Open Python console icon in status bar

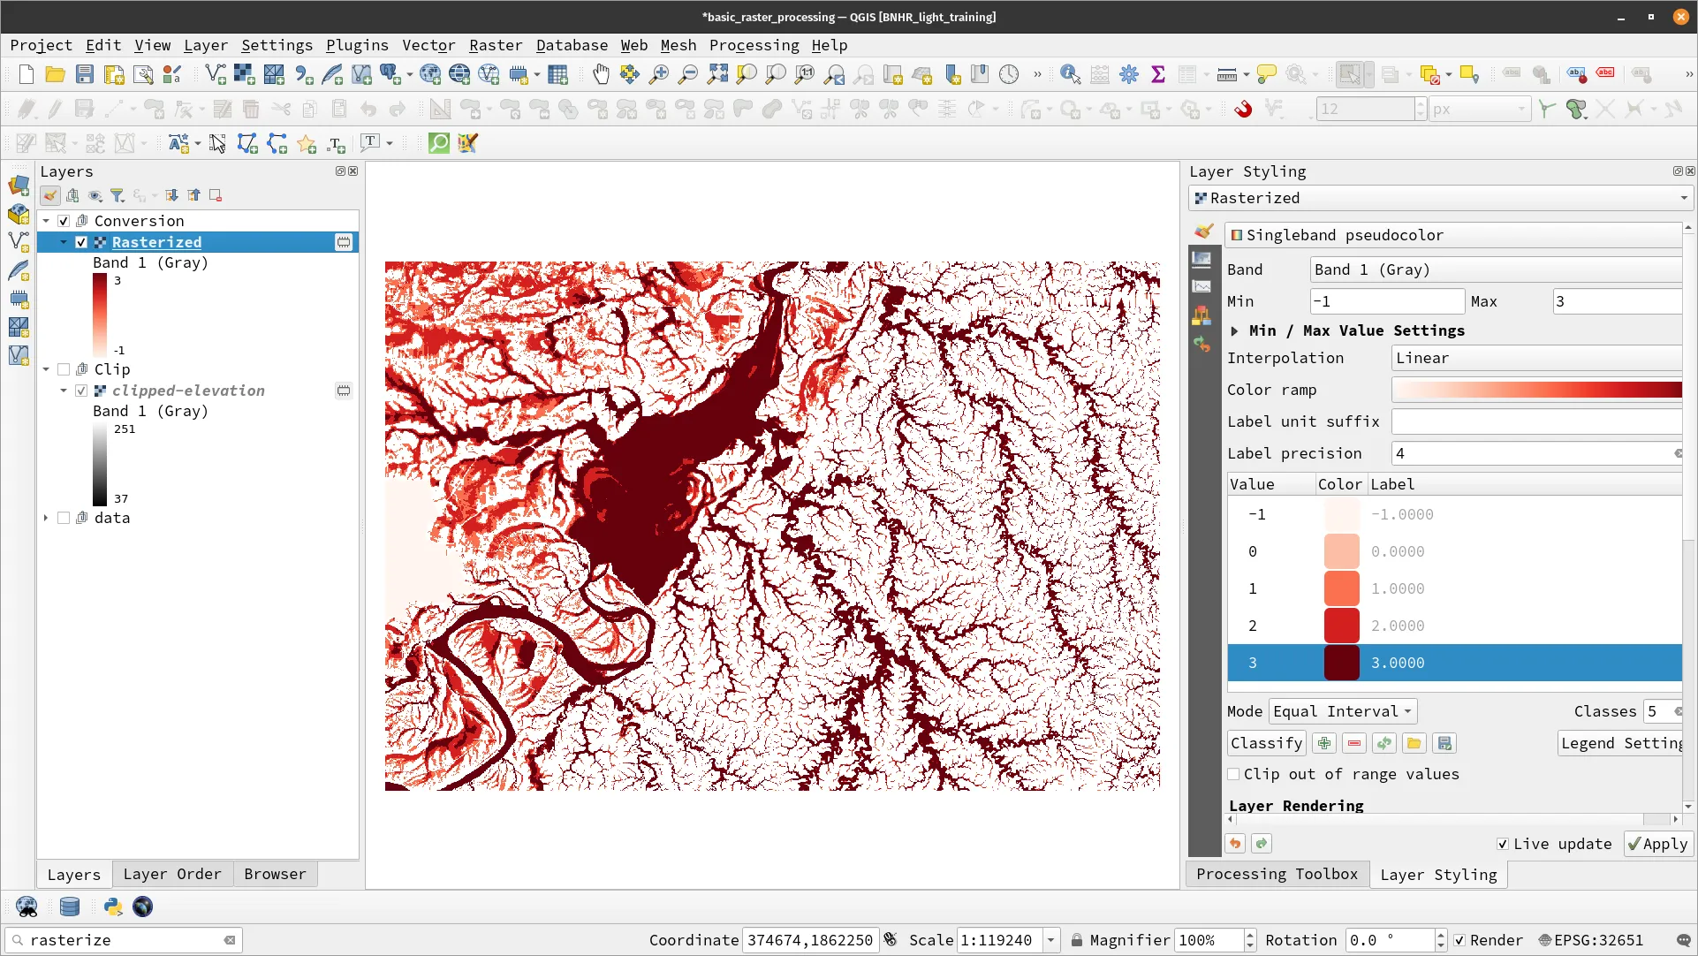point(112,907)
